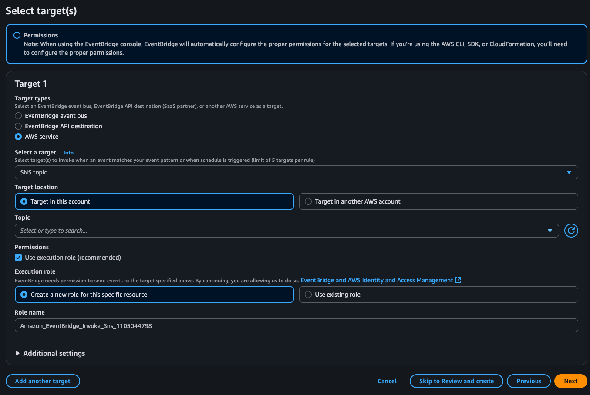Click the Permissions info circle icon
Viewport: 590px width, 395px height.
(x=17, y=35)
